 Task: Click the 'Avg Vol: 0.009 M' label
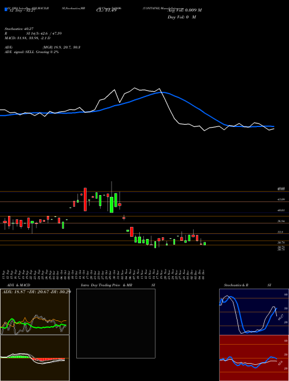point(184,10)
